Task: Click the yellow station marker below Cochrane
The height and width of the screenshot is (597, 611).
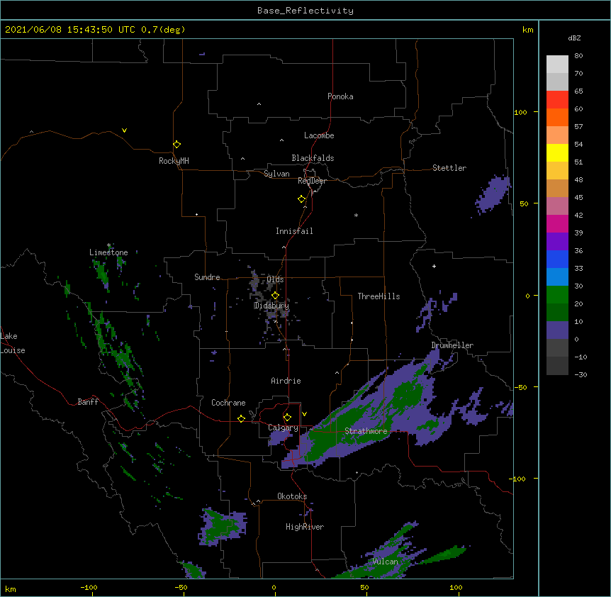Action: pos(241,418)
